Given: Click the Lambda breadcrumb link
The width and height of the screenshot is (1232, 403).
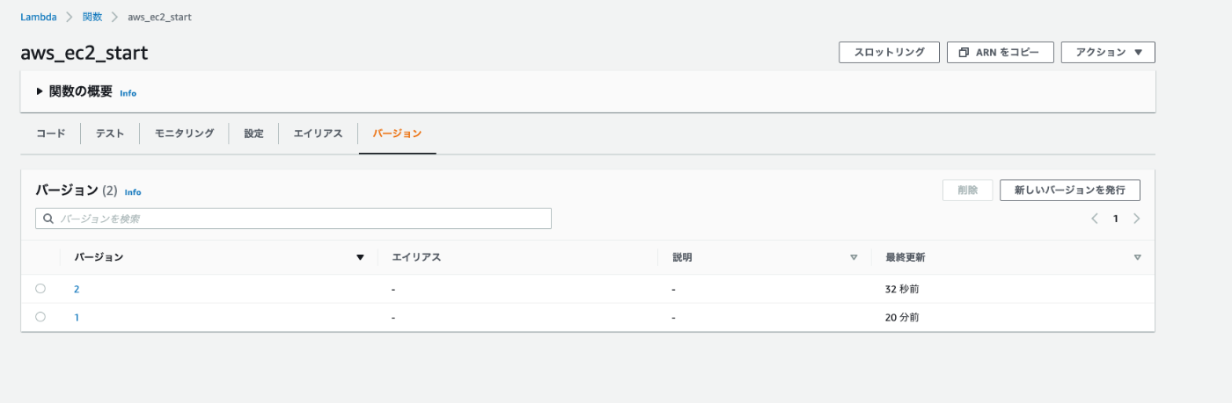Looking at the screenshot, I should click(39, 17).
